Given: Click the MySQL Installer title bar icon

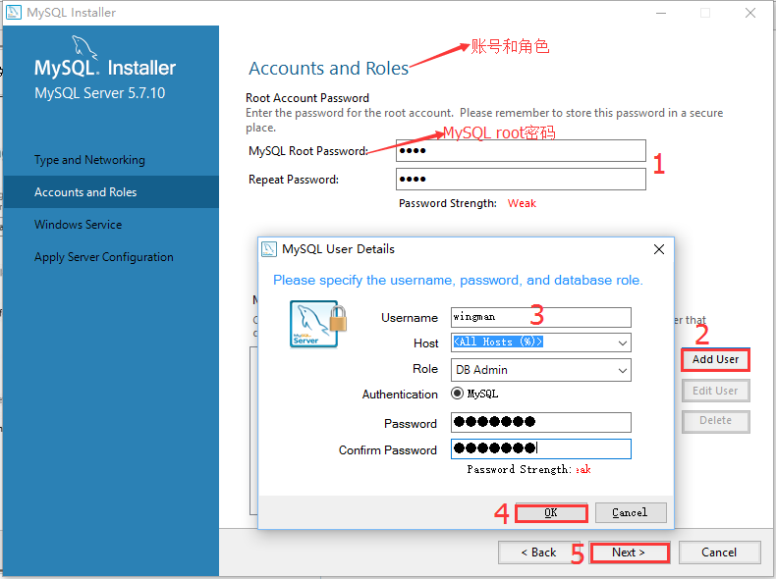Looking at the screenshot, I should tap(13, 12).
